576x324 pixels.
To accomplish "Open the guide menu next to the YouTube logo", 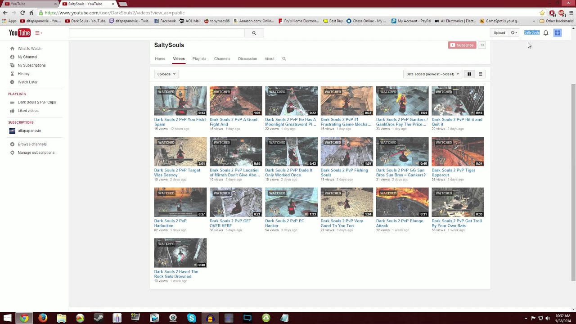I will [38, 33].
